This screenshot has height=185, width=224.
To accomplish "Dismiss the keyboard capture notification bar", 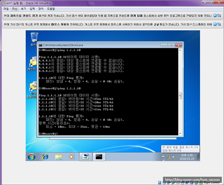I will coord(215,16).
